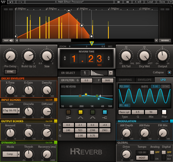Click the 6Tap 8th FB type field
This screenshot has width=173, height=162.
point(10,111)
